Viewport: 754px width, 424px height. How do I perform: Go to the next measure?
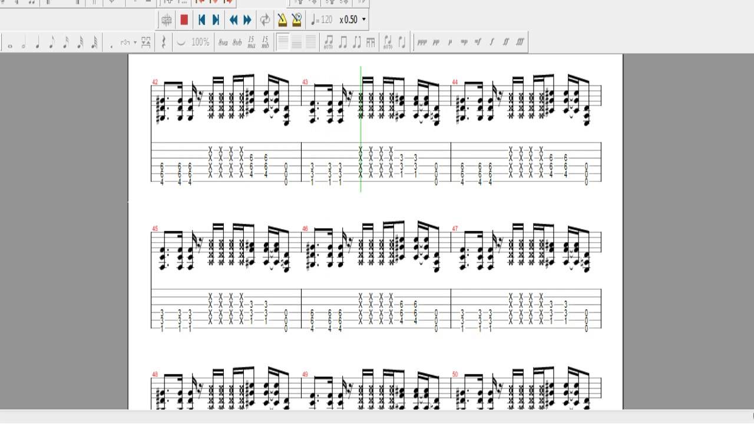tap(247, 20)
